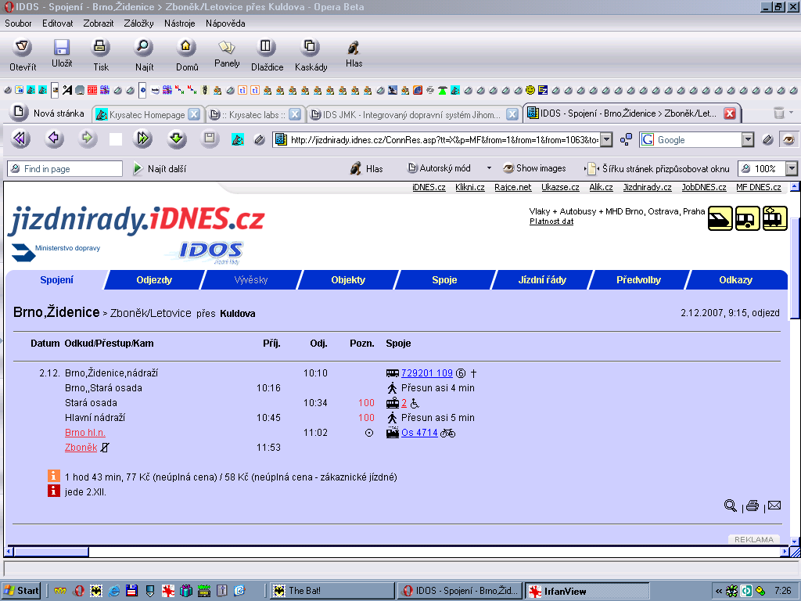Go home with the Domů icon
This screenshot has width=801, height=601.
(186, 48)
